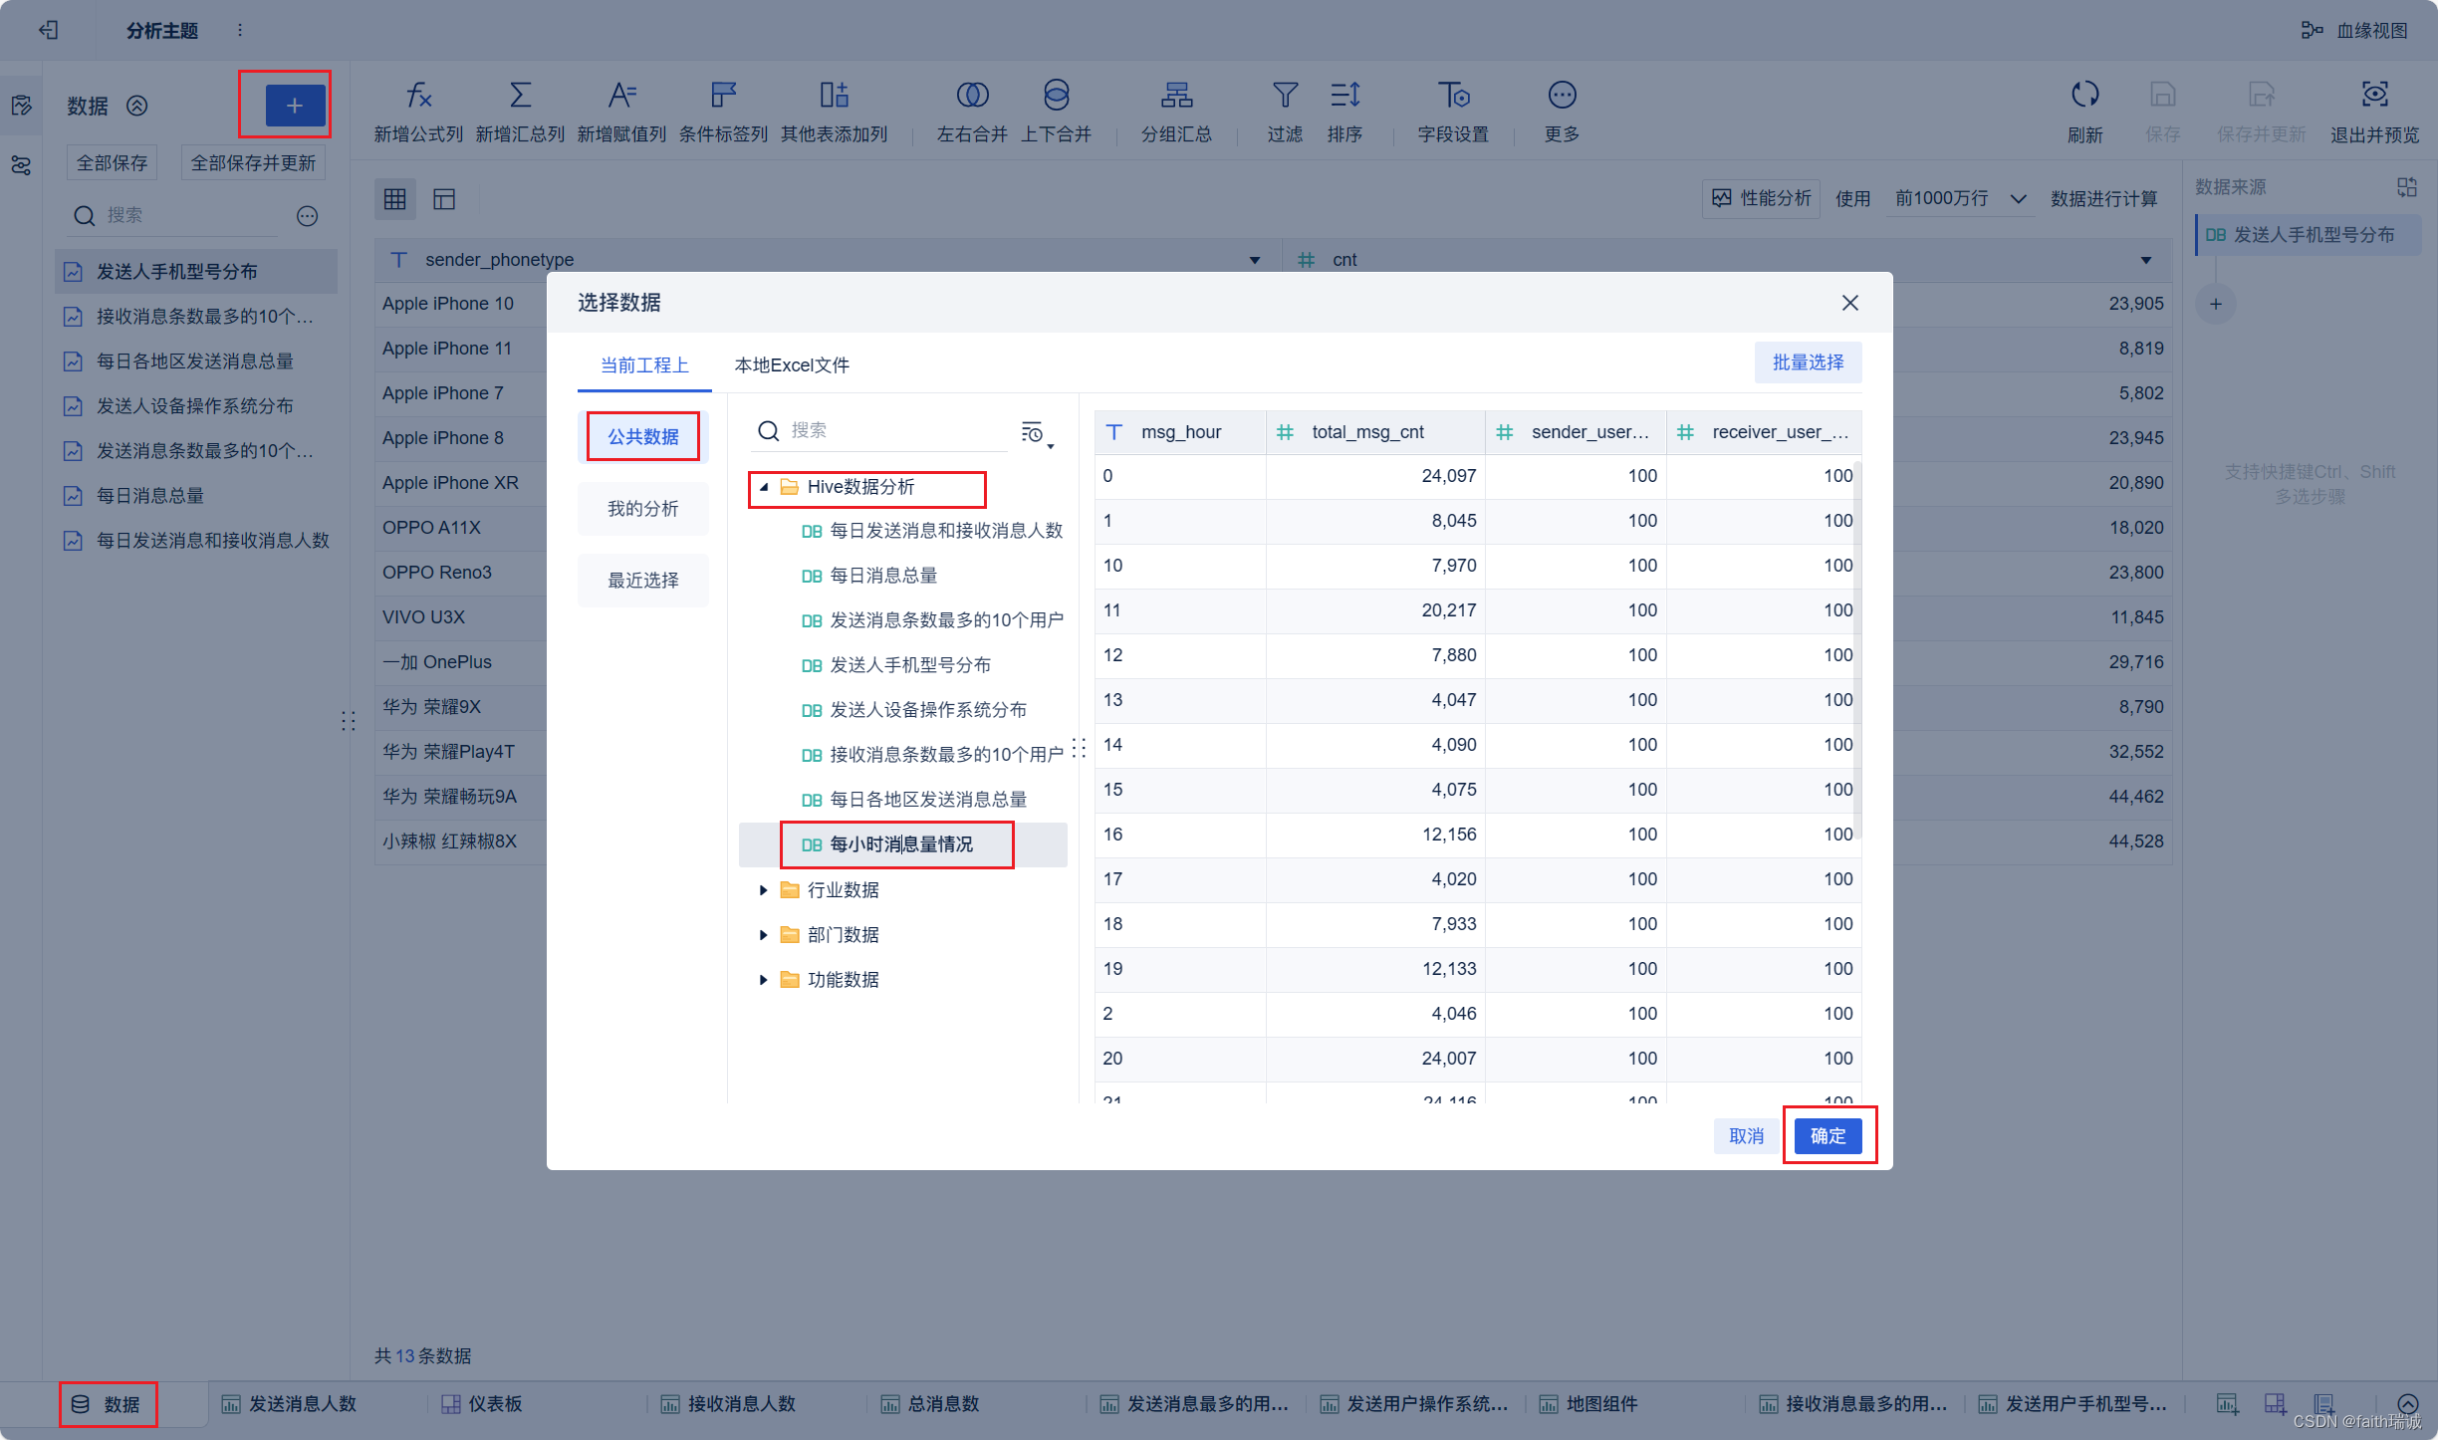Click the 左右合并 merge icon

point(972,96)
